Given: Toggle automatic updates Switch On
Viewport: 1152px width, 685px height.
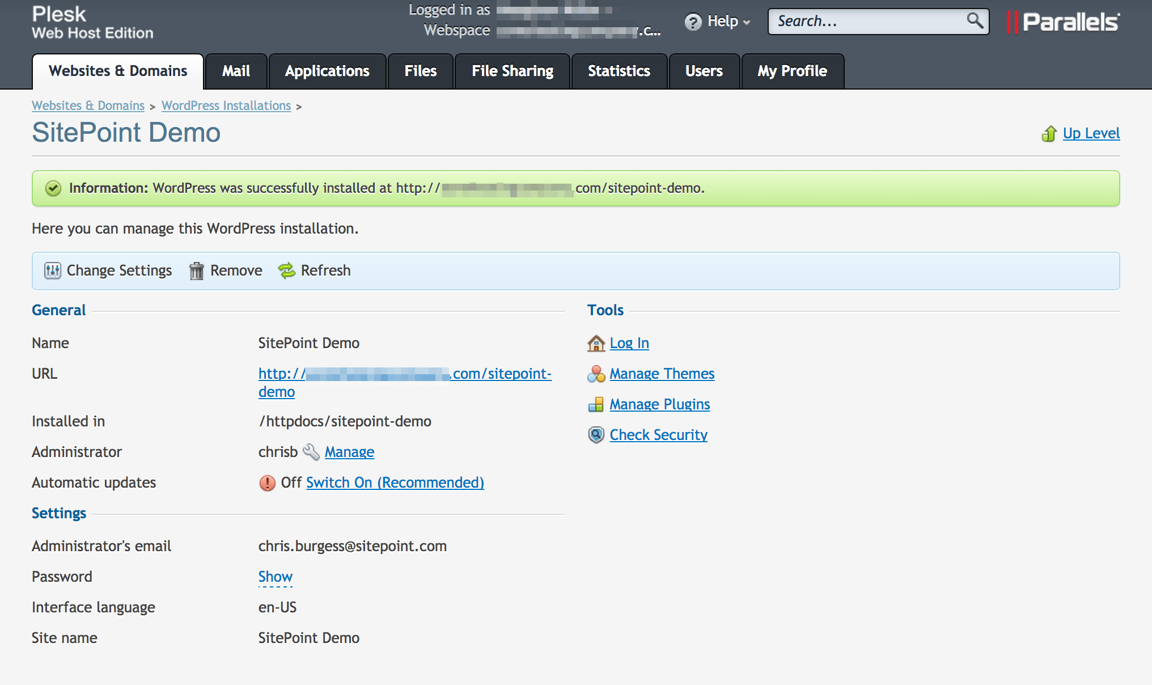Looking at the screenshot, I should click(395, 482).
